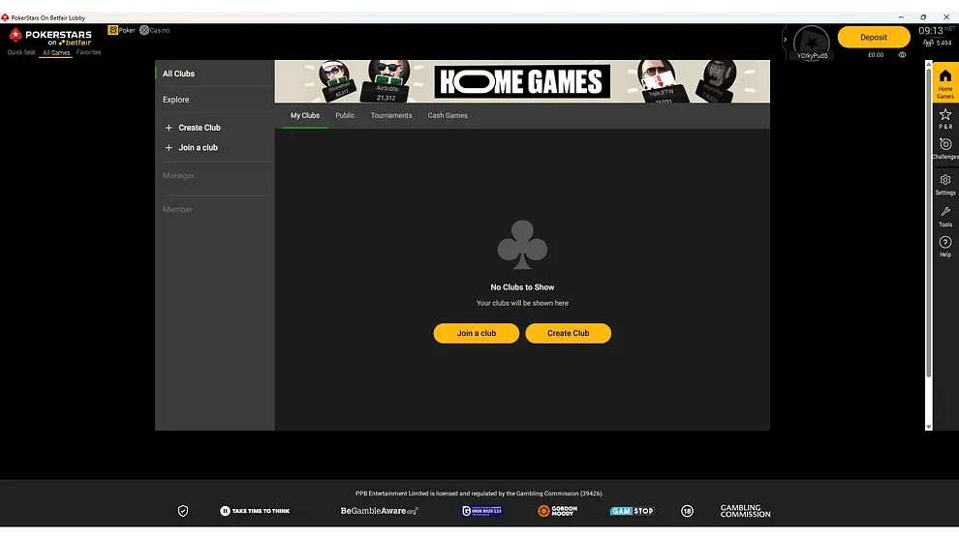Select the My Clubs tab
This screenshot has height=539, width=959.
304,115
